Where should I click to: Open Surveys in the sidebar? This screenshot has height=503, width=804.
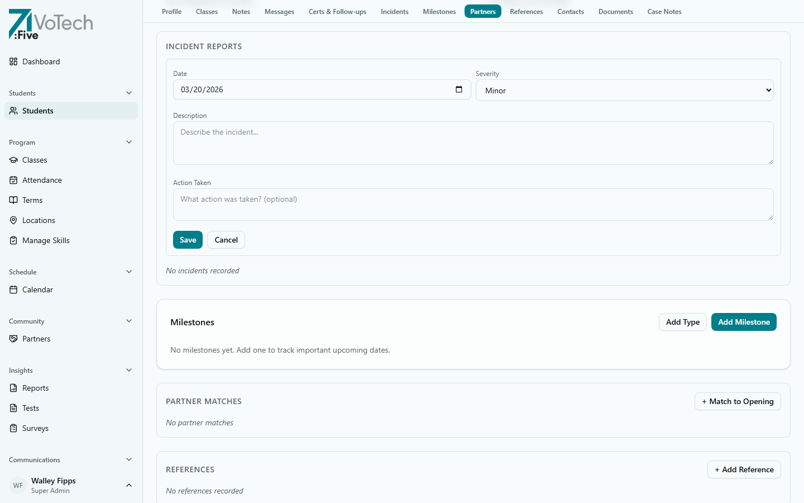[x=35, y=428]
